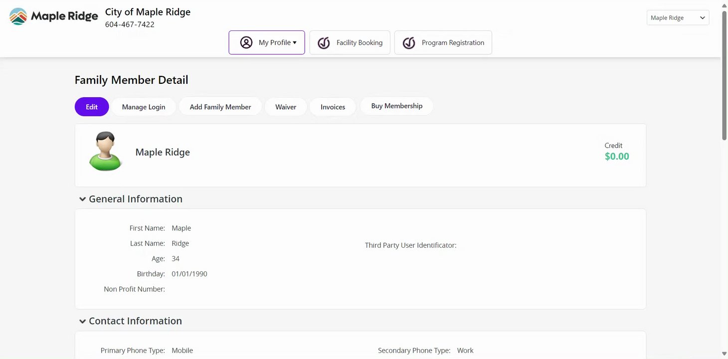Select Add Family Member
The width and height of the screenshot is (728, 359).
click(220, 107)
